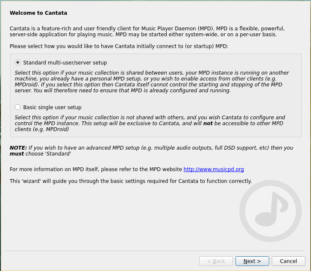This screenshot has width=311, height=271.
Task: Click the "This 'wizard' will guide you" sentence
Action: click(130, 181)
